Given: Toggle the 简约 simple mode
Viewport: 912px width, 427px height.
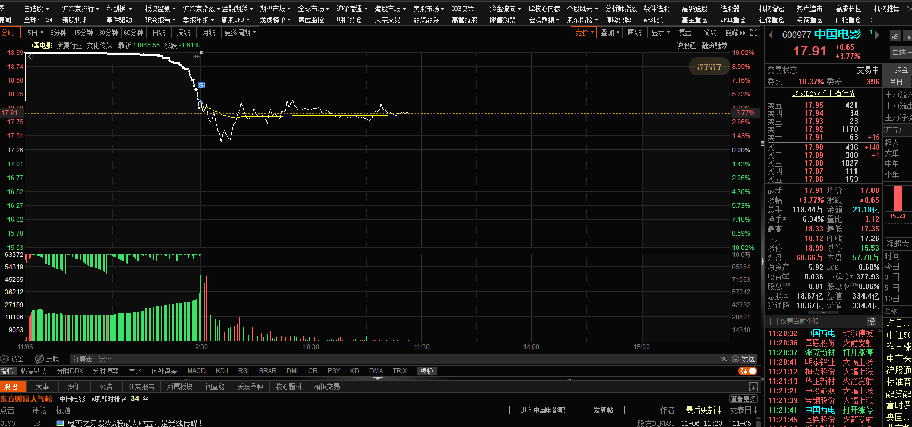Looking at the screenshot, I should coord(710,33).
